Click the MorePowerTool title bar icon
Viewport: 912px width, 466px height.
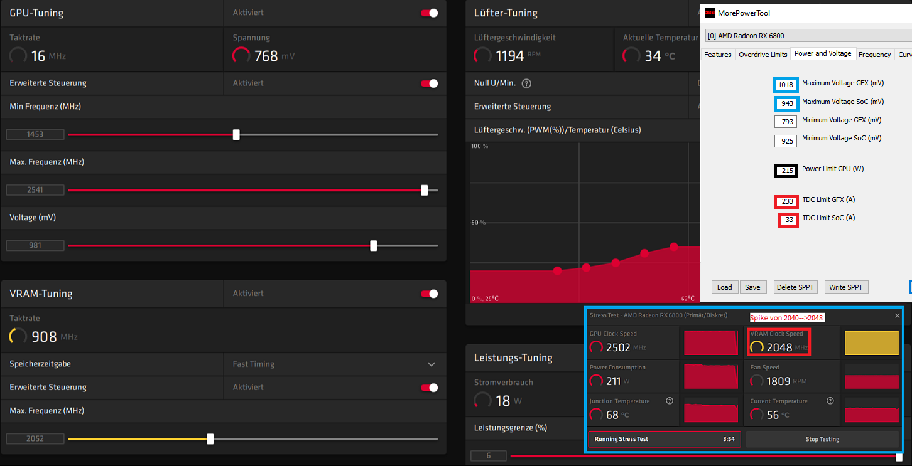pos(710,13)
